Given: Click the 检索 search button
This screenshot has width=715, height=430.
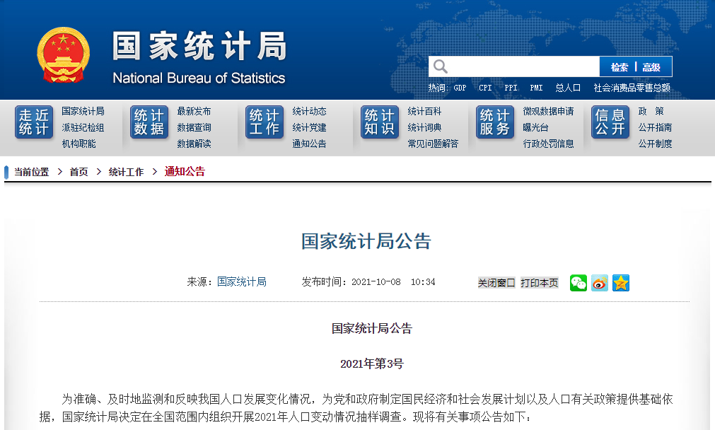Looking at the screenshot, I should [x=620, y=67].
